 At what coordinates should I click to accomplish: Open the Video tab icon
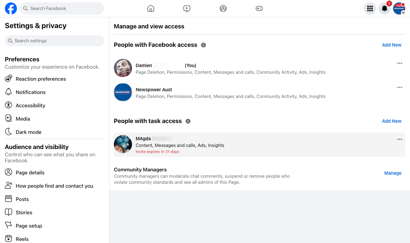[x=187, y=8]
